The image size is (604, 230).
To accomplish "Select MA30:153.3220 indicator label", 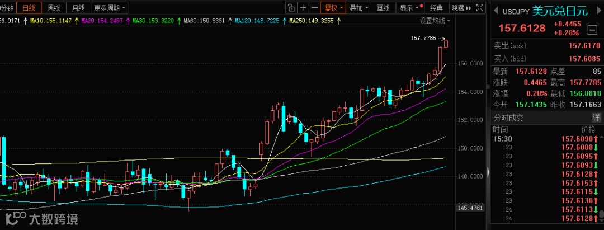I will click(153, 21).
